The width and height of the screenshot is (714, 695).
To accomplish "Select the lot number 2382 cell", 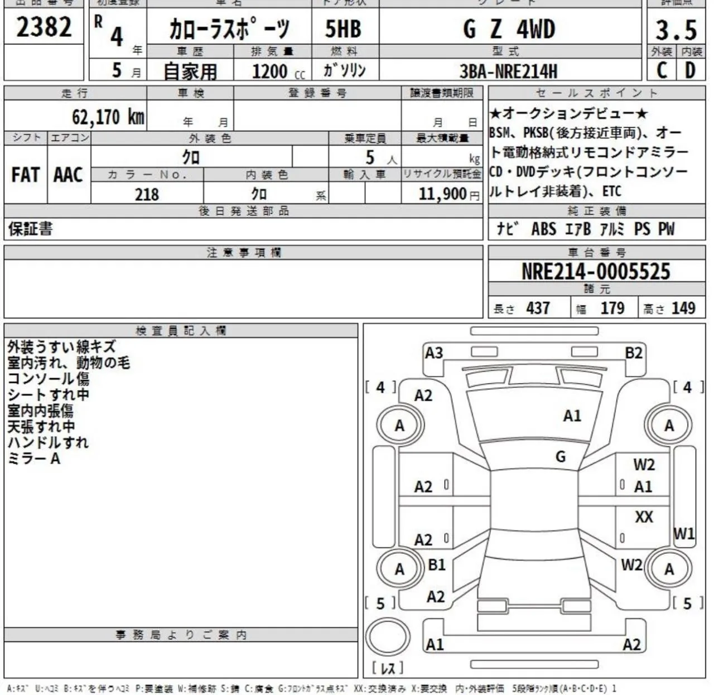I will (44, 26).
